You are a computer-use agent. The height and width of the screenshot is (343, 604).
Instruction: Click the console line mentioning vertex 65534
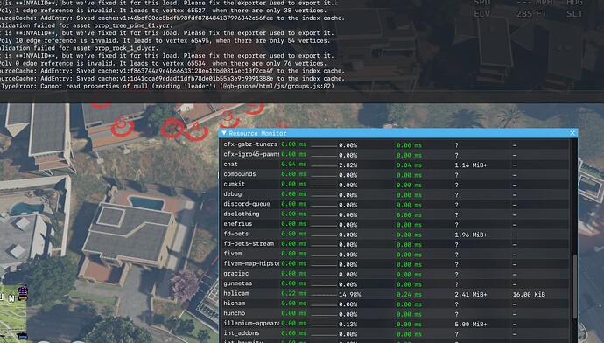(x=164, y=64)
